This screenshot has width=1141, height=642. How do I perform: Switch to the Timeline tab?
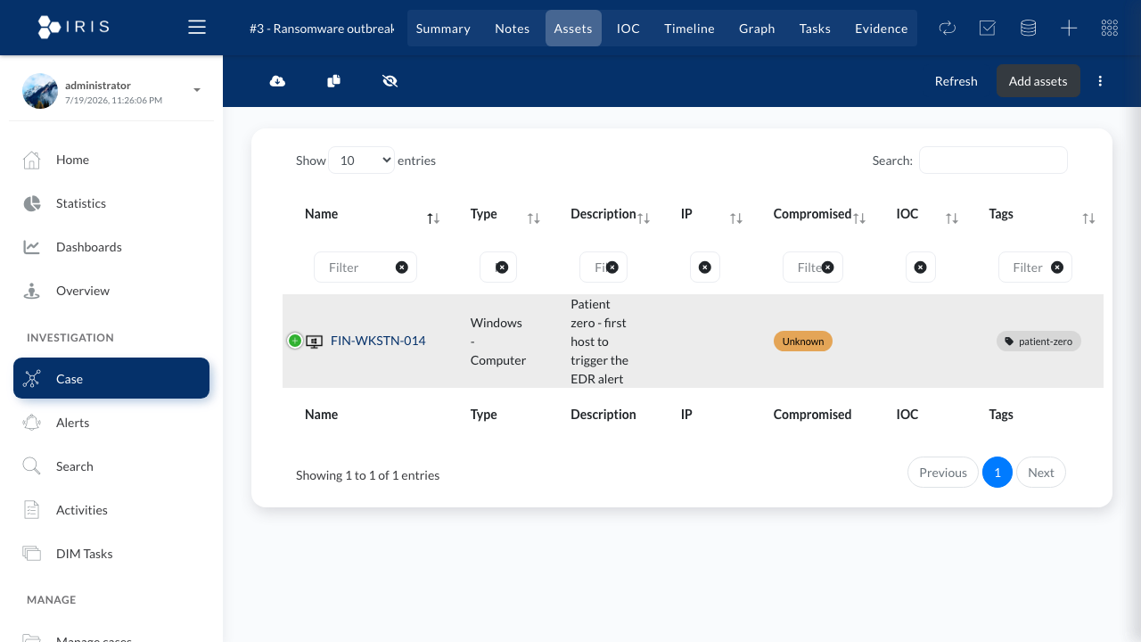click(689, 29)
